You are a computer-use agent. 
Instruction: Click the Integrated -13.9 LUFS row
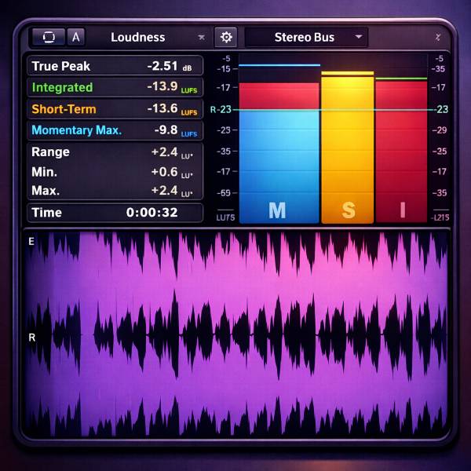click(115, 87)
